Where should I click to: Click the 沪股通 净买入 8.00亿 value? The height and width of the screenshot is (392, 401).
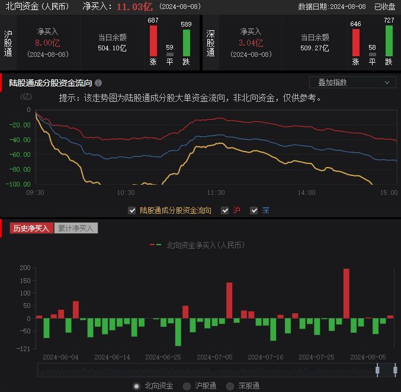click(x=47, y=43)
